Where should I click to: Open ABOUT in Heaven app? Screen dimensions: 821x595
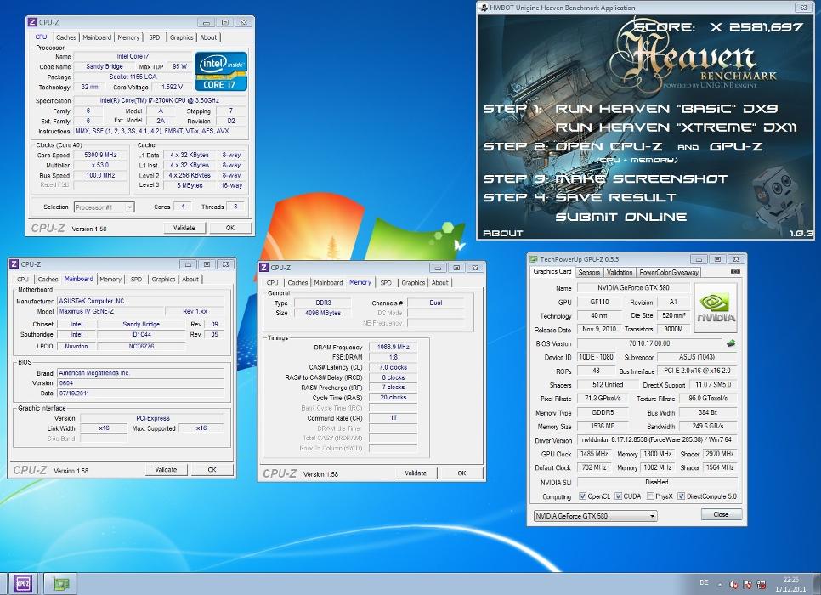tap(502, 233)
